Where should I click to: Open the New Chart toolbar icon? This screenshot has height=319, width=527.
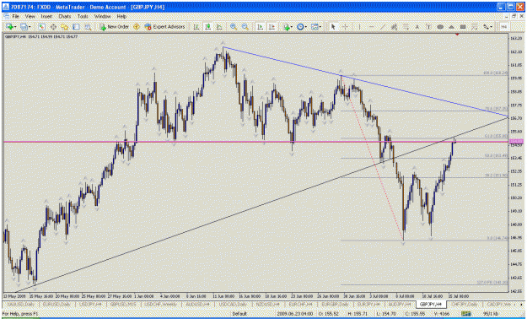10,27
